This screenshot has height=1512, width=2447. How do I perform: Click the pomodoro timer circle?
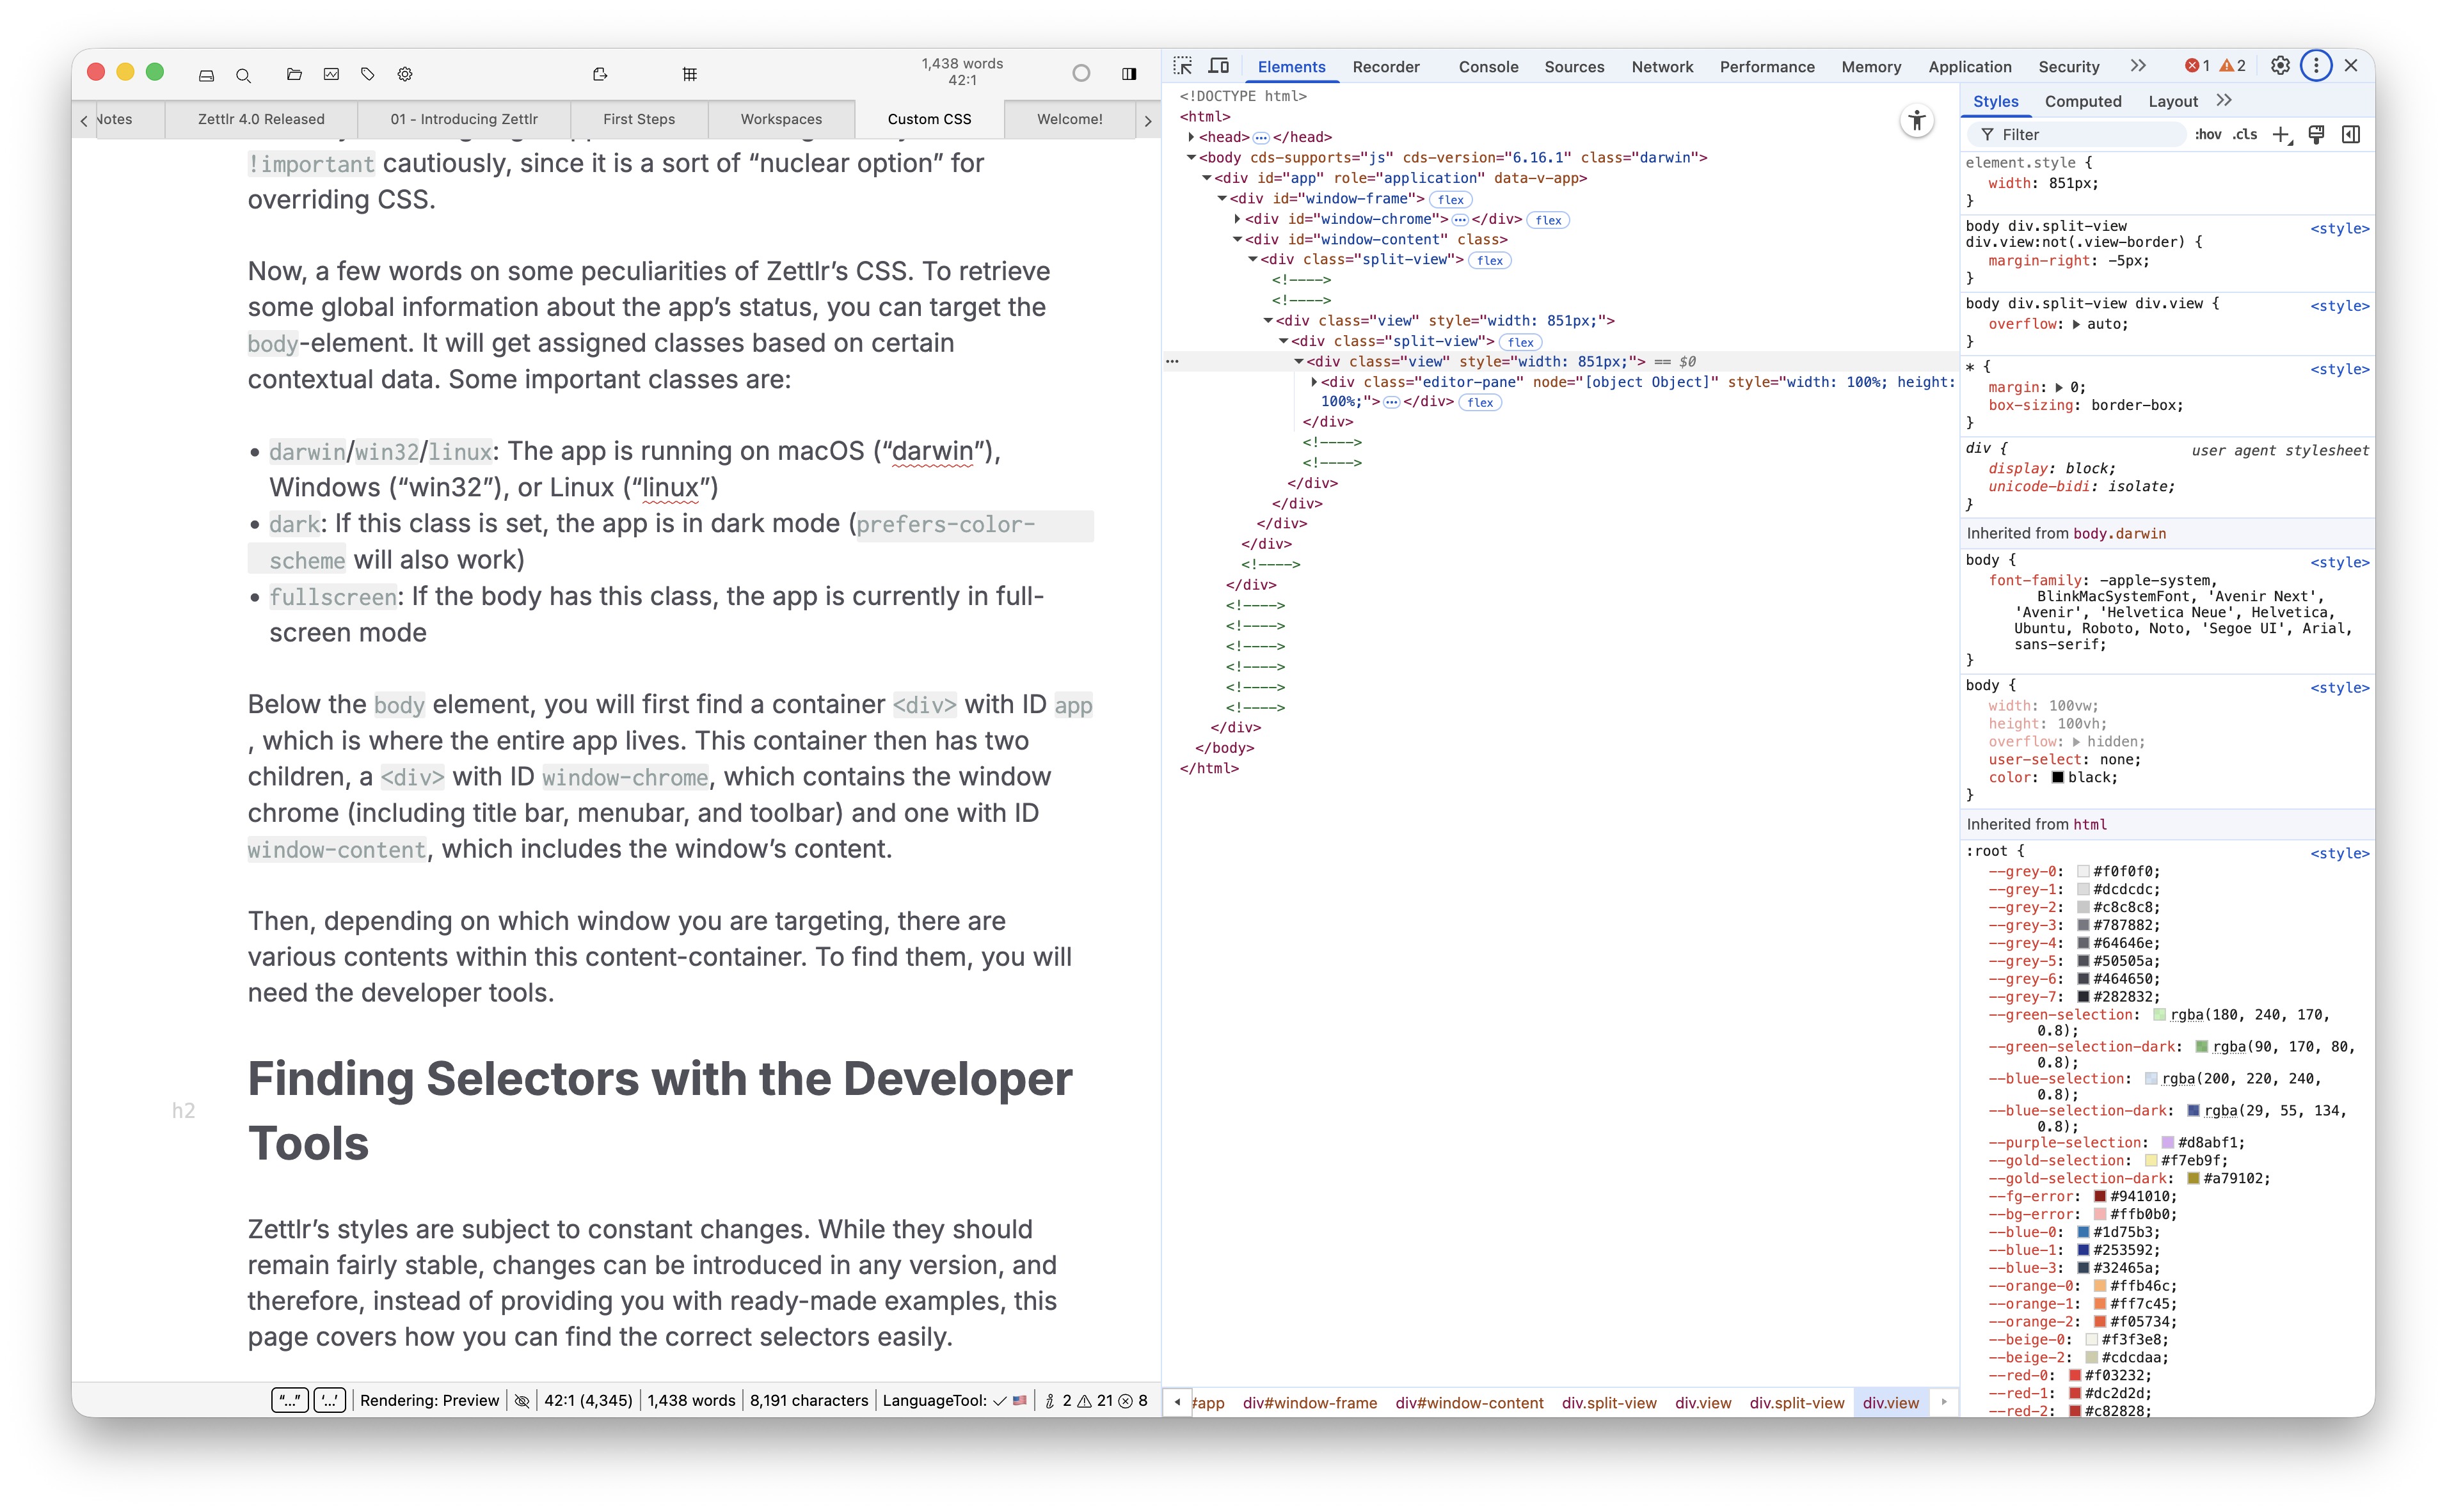1080,73
